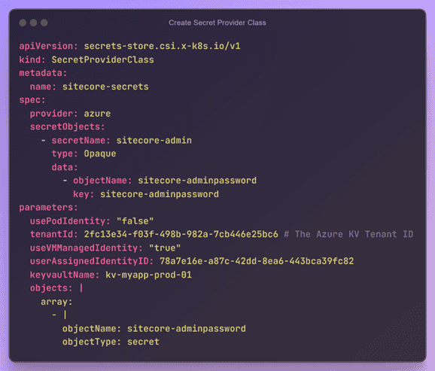Image resolution: width=435 pixels, height=371 pixels.
Task: Click the first gray window dot
Action: click(23, 23)
